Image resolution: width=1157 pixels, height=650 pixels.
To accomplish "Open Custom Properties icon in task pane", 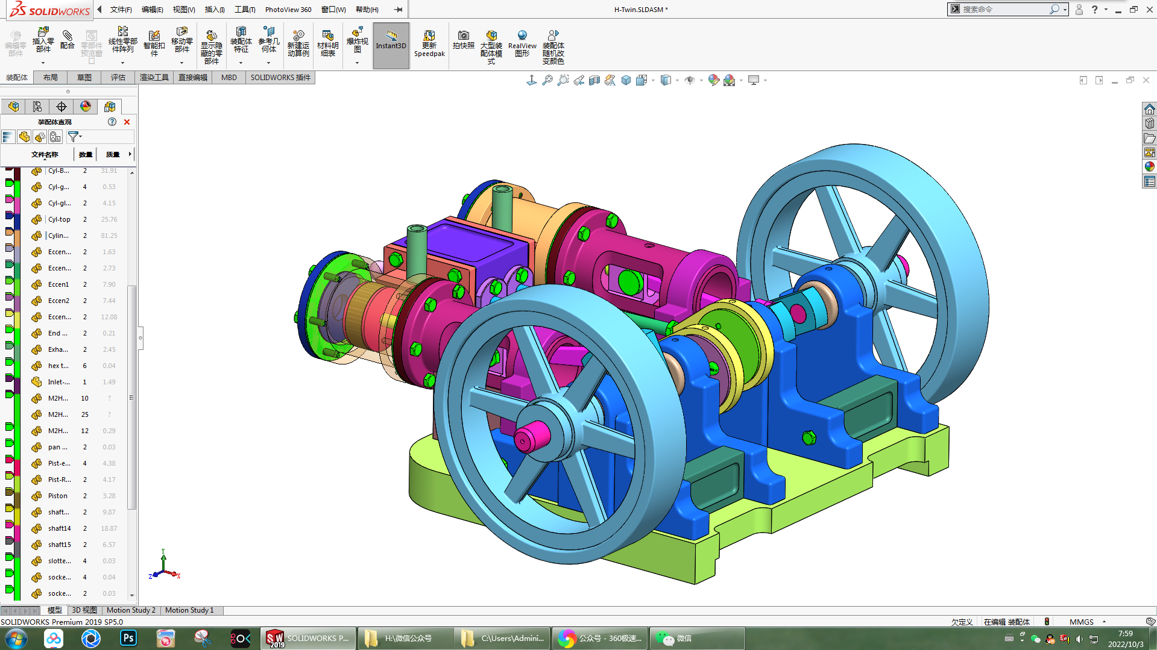I will tap(1150, 181).
